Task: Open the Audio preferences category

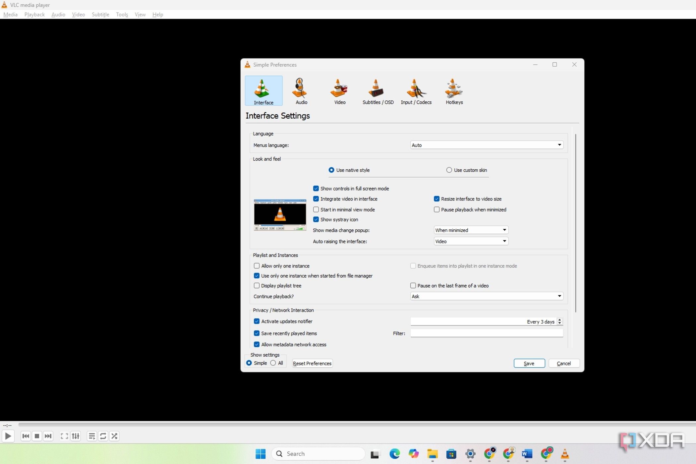Action: 301,91
